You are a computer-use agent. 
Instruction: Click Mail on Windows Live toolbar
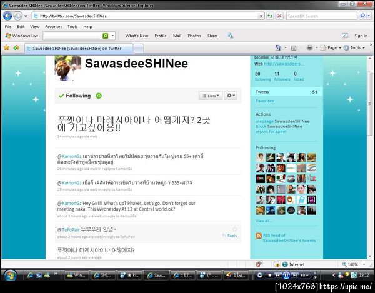point(177,36)
